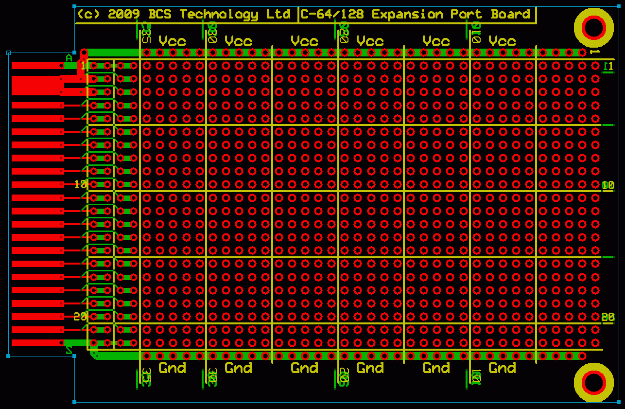Viewport: 625px width, 409px height.
Task: Click the curved corner of the Gnd rail
Action: pyautogui.click(x=93, y=355)
